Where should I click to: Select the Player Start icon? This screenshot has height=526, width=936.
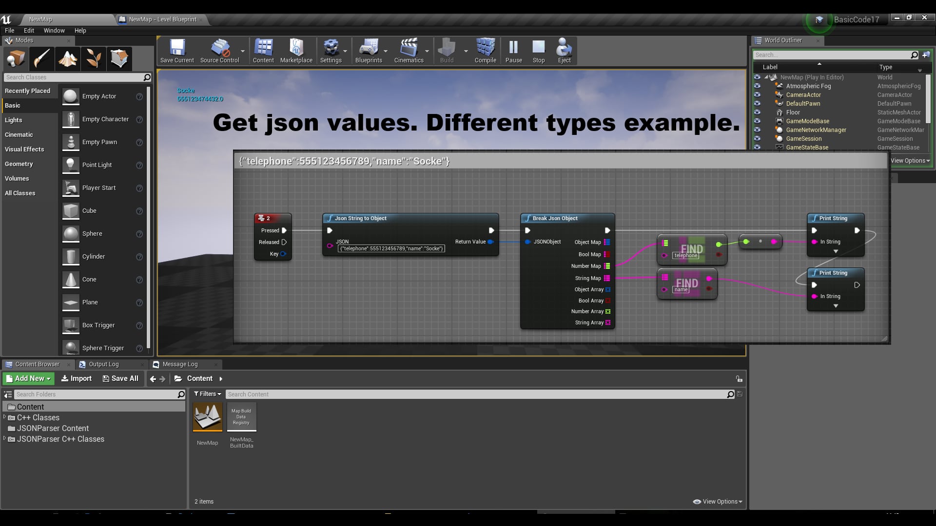pyautogui.click(x=71, y=188)
